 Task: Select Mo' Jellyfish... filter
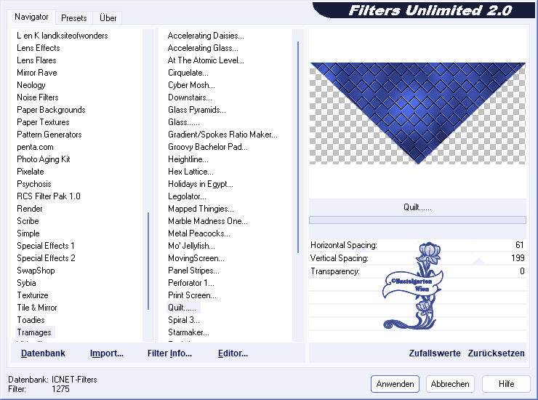pos(191,246)
